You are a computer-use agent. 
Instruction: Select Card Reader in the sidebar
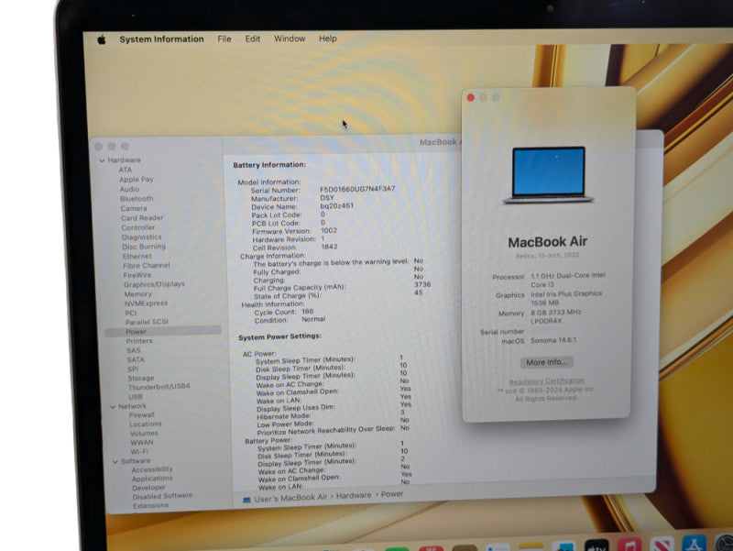(142, 218)
